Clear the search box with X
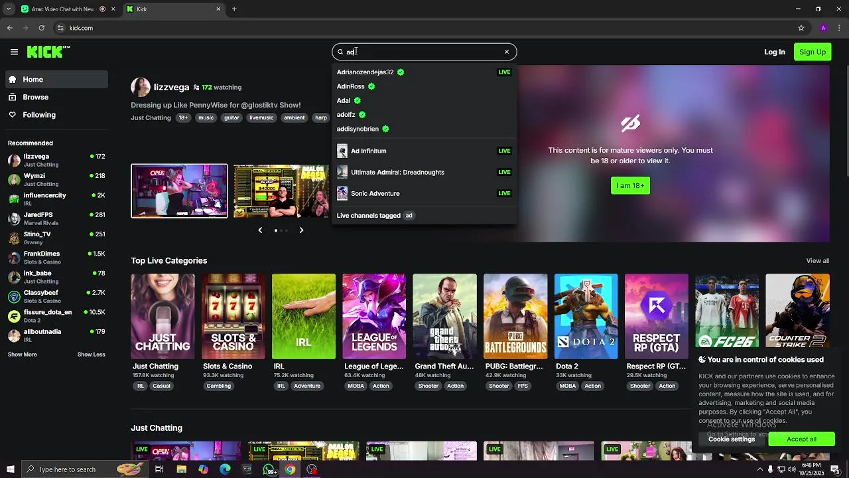The width and height of the screenshot is (849, 478). (507, 52)
